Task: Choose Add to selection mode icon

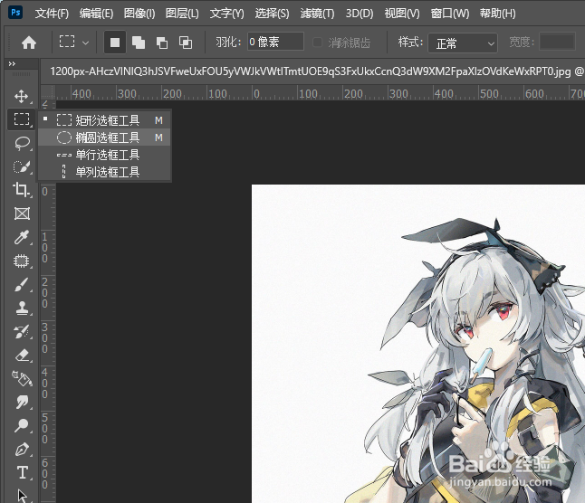Action: (x=139, y=43)
